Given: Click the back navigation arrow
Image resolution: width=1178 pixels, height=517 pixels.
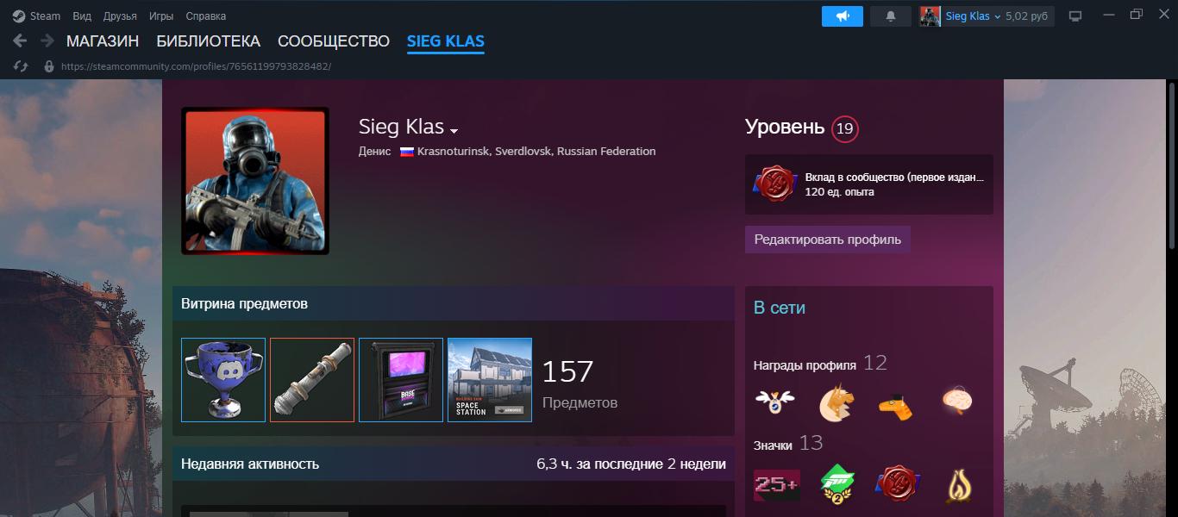Looking at the screenshot, I should 21,40.
